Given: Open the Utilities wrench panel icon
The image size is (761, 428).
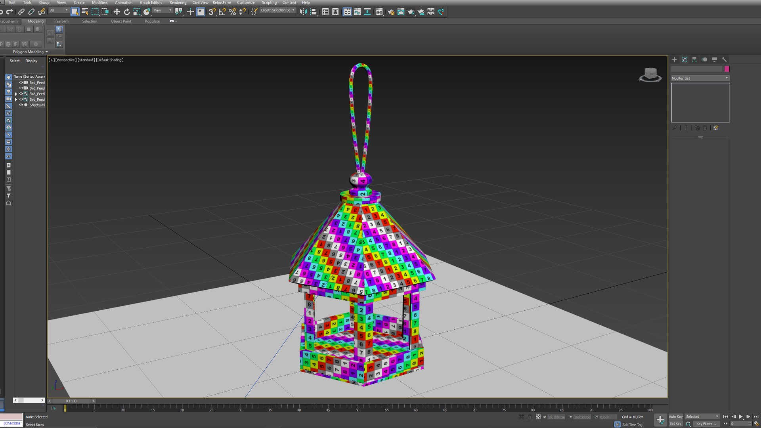Looking at the screenshot, I should pyautogui.click(x=724, y=59).
